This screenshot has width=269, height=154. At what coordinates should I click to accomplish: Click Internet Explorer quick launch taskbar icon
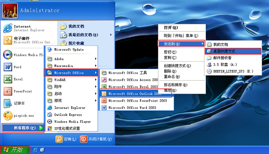[x=35, y=150]
